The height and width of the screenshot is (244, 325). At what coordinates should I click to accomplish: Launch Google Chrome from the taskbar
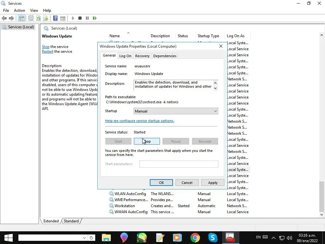[195, 238]
